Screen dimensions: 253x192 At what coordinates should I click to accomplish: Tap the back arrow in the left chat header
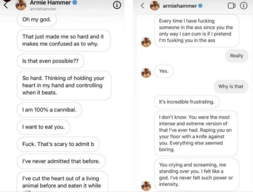[x=5, y=5]
